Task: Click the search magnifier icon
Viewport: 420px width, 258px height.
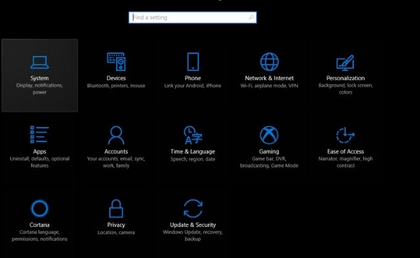Action: 251,17
